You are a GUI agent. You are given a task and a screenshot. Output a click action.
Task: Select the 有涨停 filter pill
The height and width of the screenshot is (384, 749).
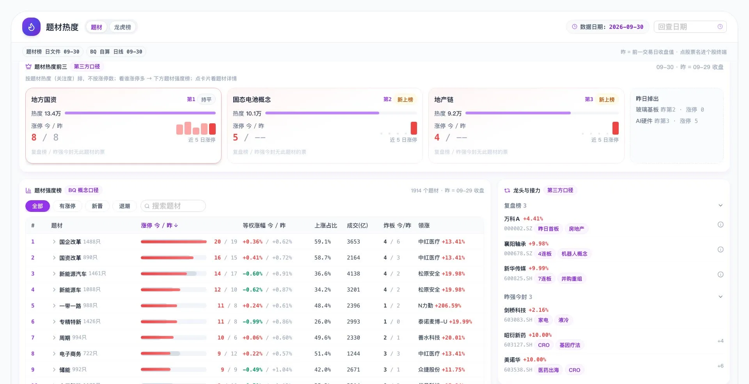67,206
